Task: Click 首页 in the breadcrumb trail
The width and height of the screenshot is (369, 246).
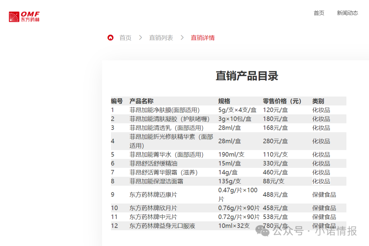Action: coord(125,38)
